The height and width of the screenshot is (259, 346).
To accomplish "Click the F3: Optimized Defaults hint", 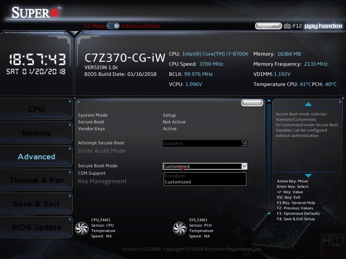I will coord(298,213).
